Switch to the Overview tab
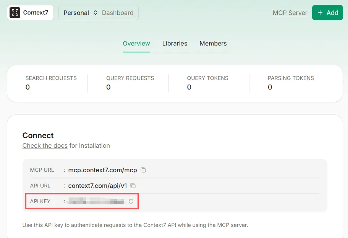The width and height of the screenshot is (348, 238). tap(136, 43)
